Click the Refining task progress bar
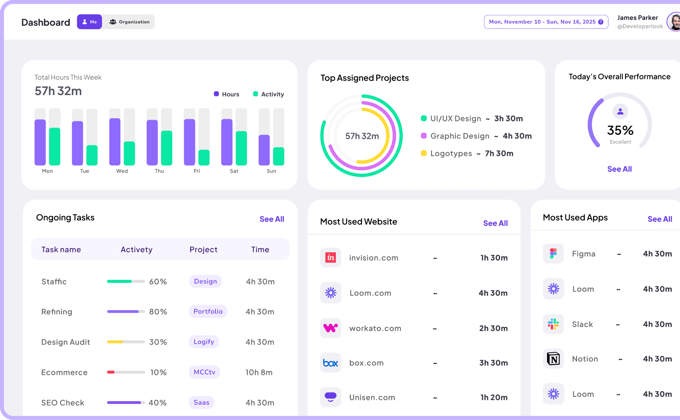Viewport: 680px width, 420px height. click(126, 311)
